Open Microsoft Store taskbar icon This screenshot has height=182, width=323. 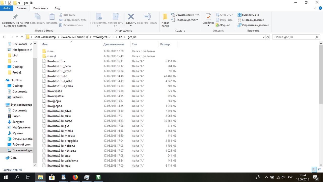pyautogui.click(x=52, y=177)
